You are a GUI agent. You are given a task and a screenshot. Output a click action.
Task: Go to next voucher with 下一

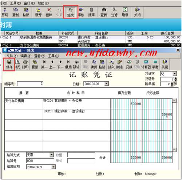pyautogui.click(x=60, y=64)
